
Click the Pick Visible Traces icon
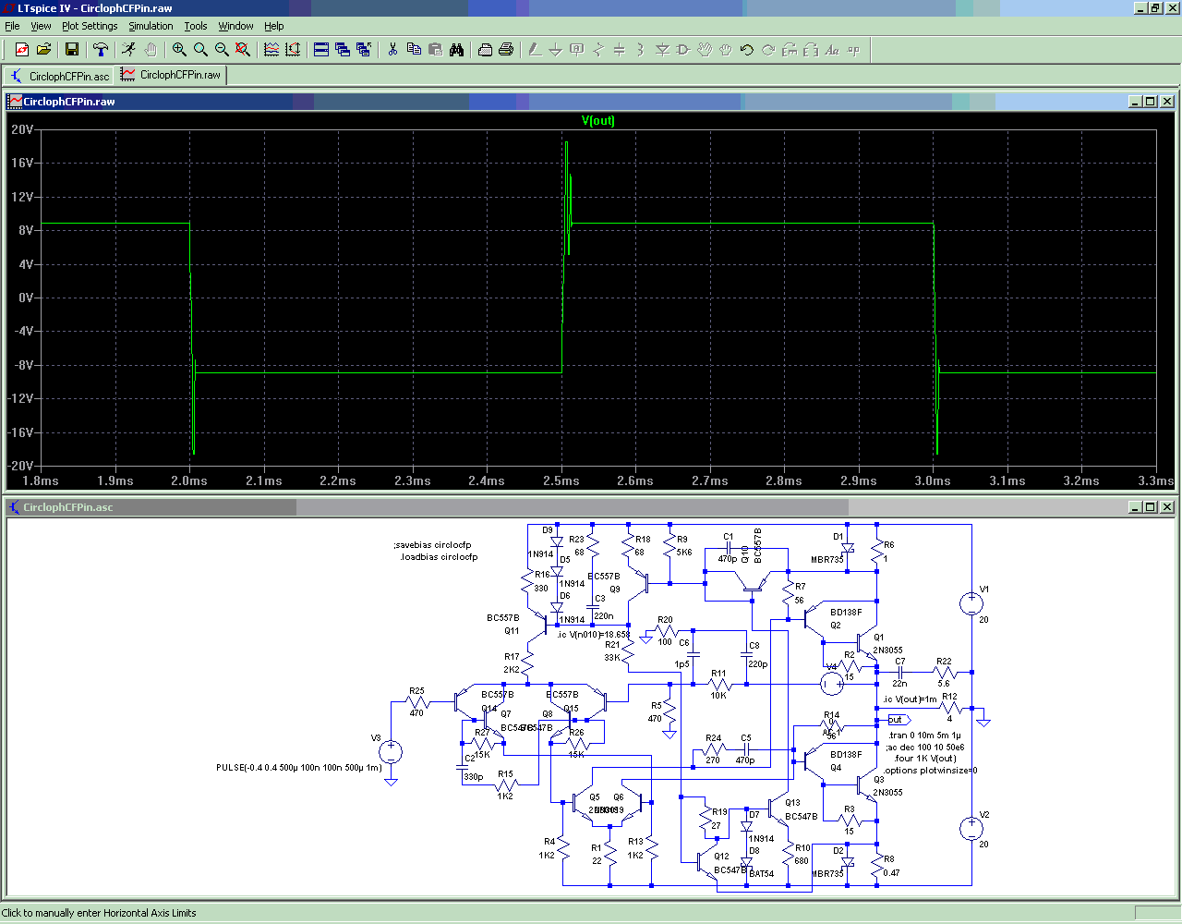point(293,50)
